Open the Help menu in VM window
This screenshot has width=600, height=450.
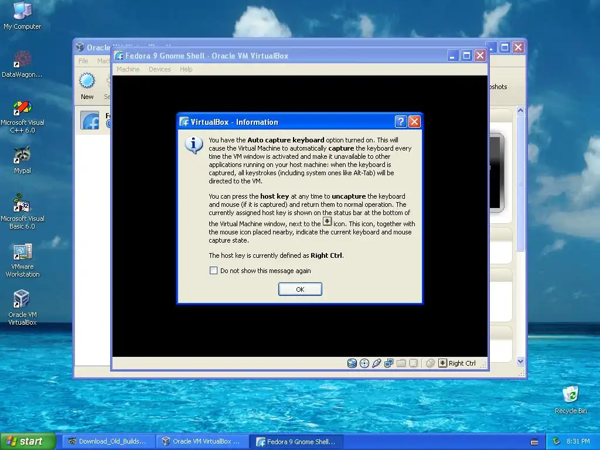(186, 69)
